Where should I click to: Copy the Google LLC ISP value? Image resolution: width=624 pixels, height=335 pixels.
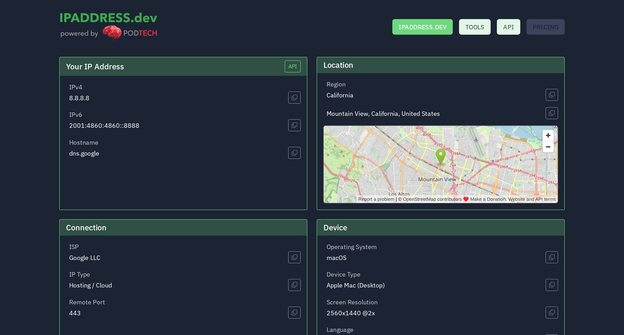[x=294, y=257]
